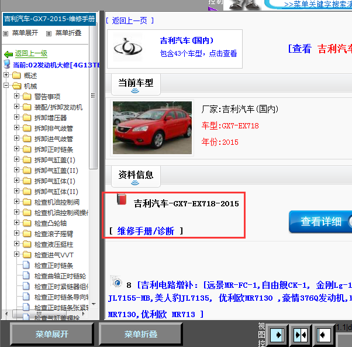Expand the 拆卸气缸盖(I) node
352x347 pixels.
[16, 159]
